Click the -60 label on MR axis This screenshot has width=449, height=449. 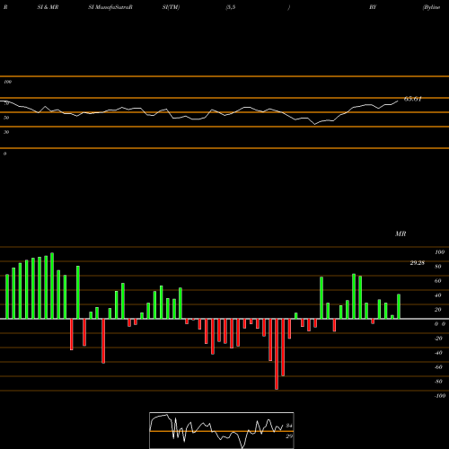[x=438, y=367]
